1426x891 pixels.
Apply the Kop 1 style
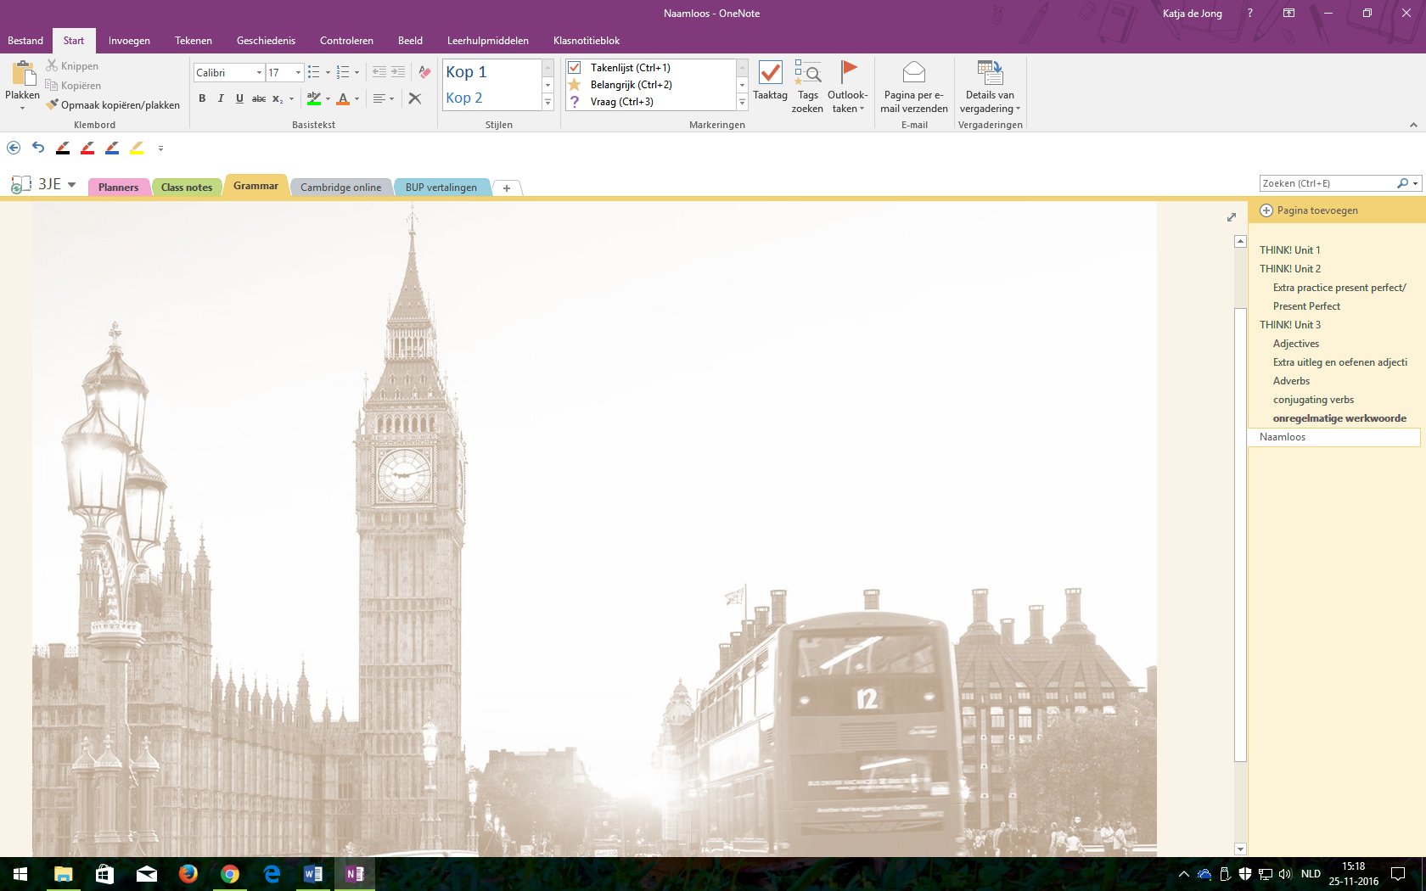click(x=491, y=72)
